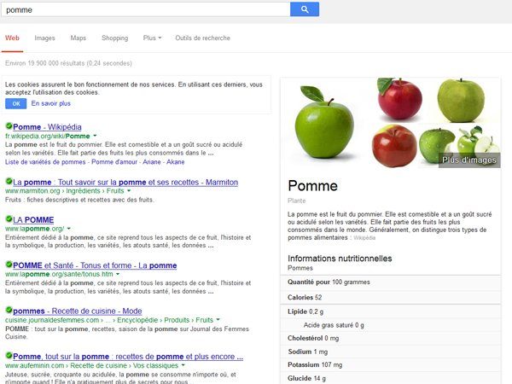512x384 pixels.
Task: Click the Acide gras saturé 0 g row
Action: [391, 325]
